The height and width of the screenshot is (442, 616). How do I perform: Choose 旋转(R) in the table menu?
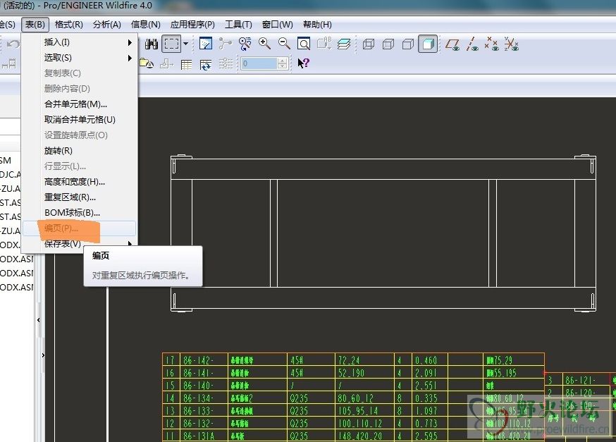(80, 150)
